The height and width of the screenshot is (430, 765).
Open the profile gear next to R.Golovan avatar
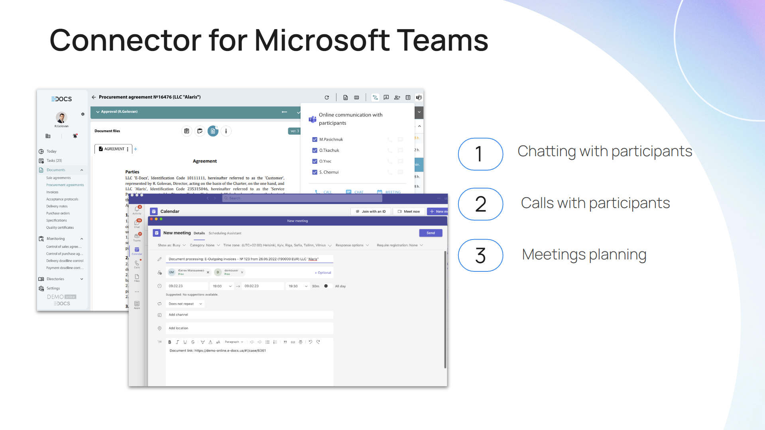click(x=83, y=114)
